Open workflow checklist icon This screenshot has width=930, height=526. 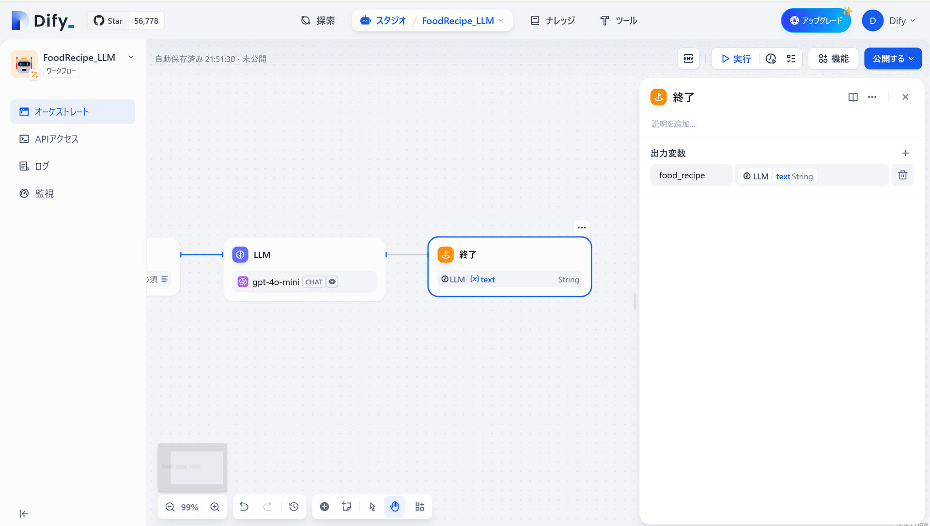coord(791,59)
